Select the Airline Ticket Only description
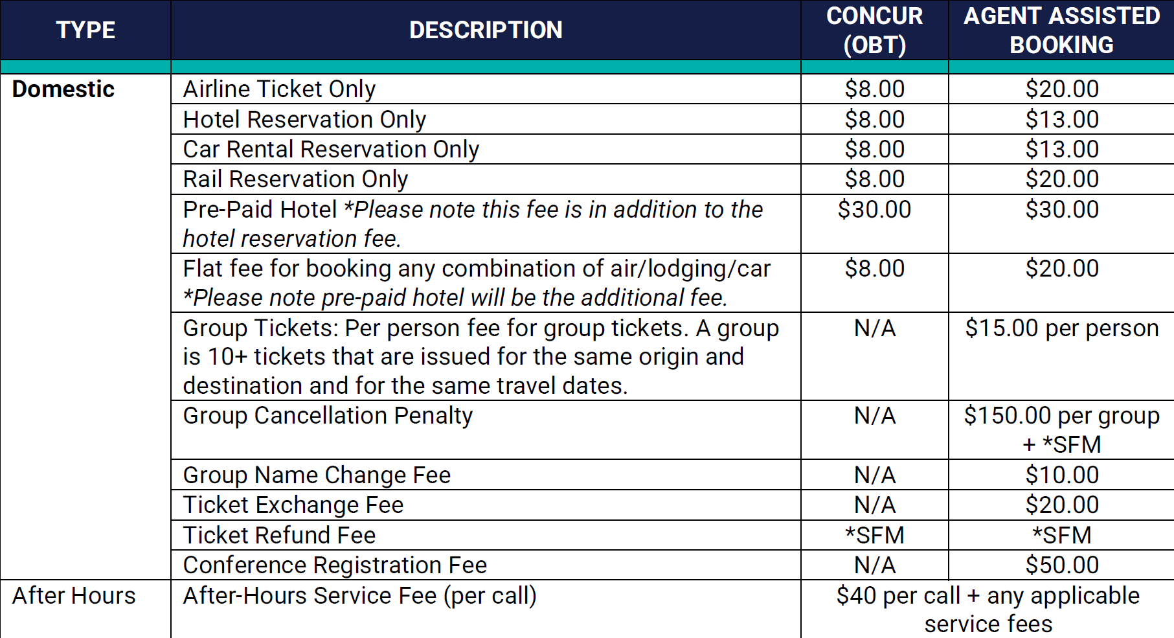Image resolution: width=1174 pixels, height=638 pixels. click(x=279, y=89)
